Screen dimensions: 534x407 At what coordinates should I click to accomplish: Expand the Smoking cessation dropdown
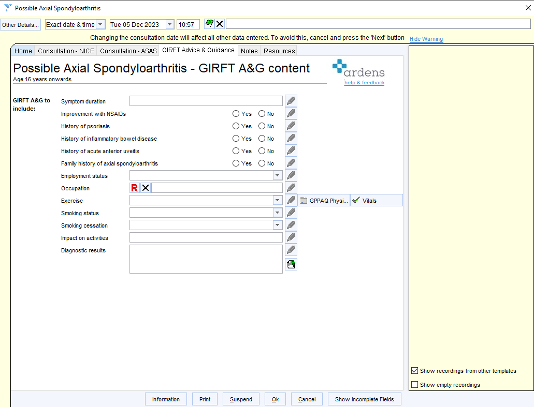(x=278, y=225)
